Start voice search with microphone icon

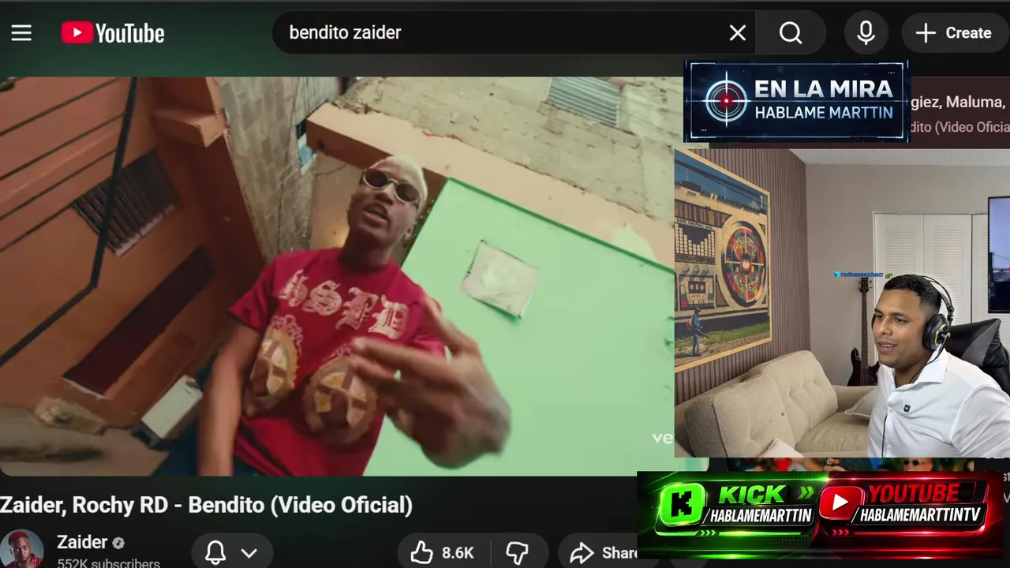pos(866,33)
